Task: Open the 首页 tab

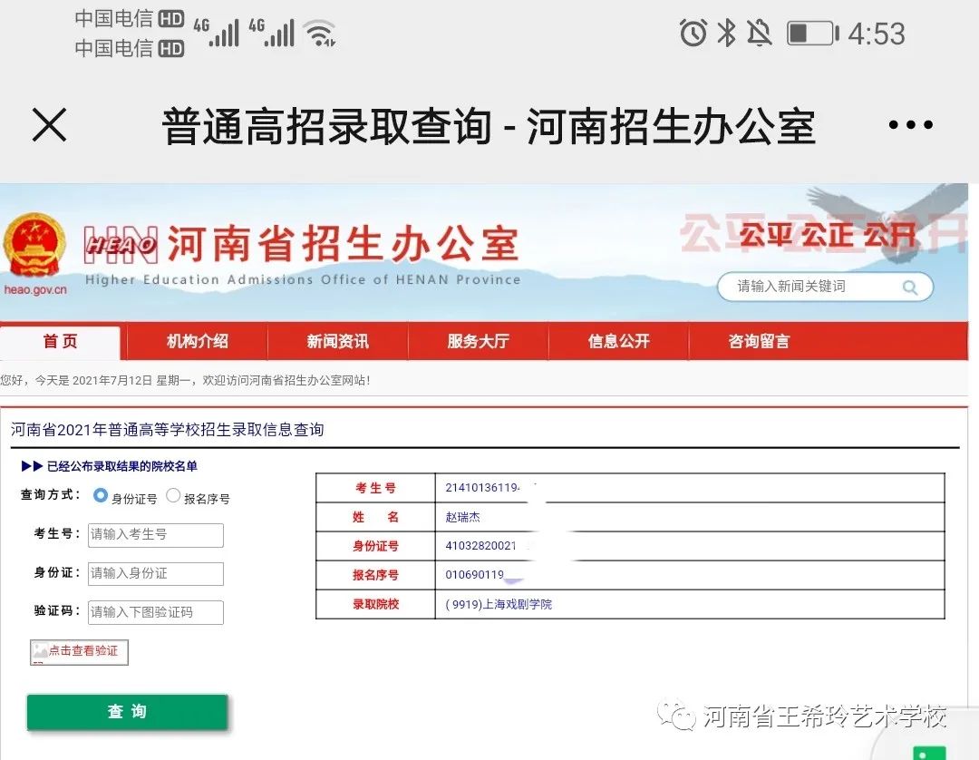Action: [61, 341]
